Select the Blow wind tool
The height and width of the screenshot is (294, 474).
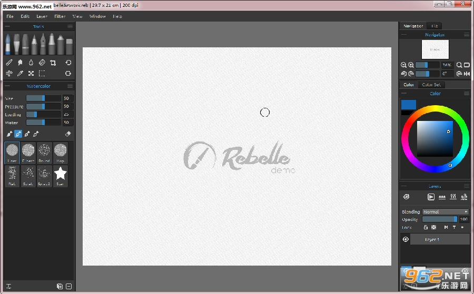[x=9, y=73]
